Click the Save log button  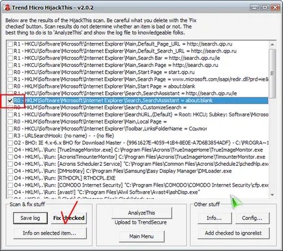tap(30, 218)
